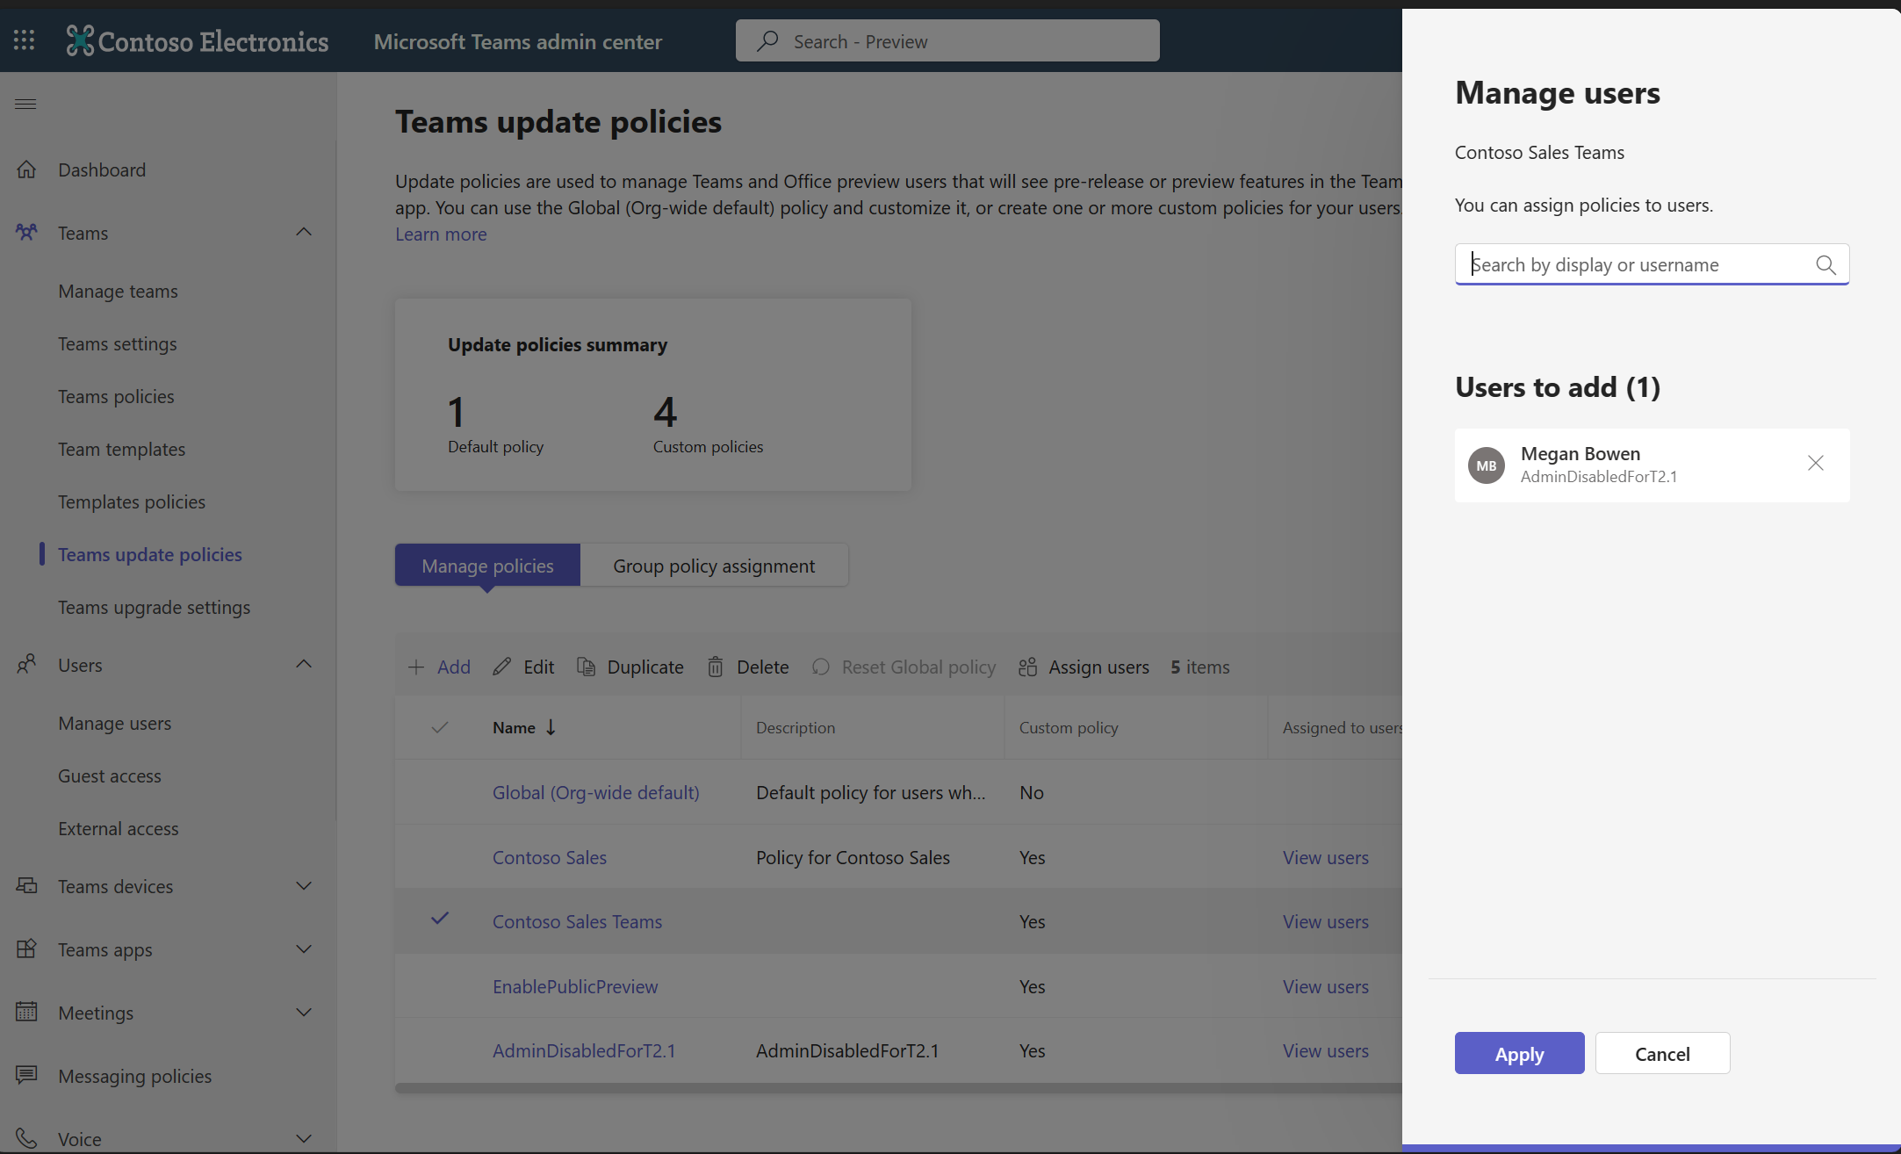Click the Assign users icon in toolbar
Viewport: 1901px width, 1154px height.
coord(1029,667)
